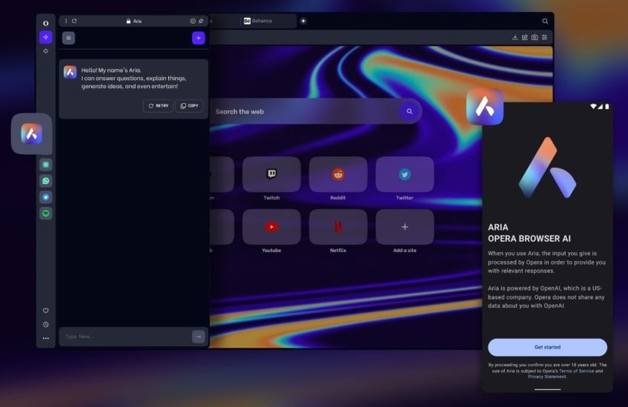Click the vertical dots menu in the Aria panel header
628x407 pixels.
(66, 21)
